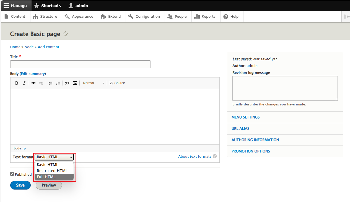Image resolution: width=350 pixels, height=202 pixels.
Task: Uncheck the Published checkbox
Action: [12, 174]
